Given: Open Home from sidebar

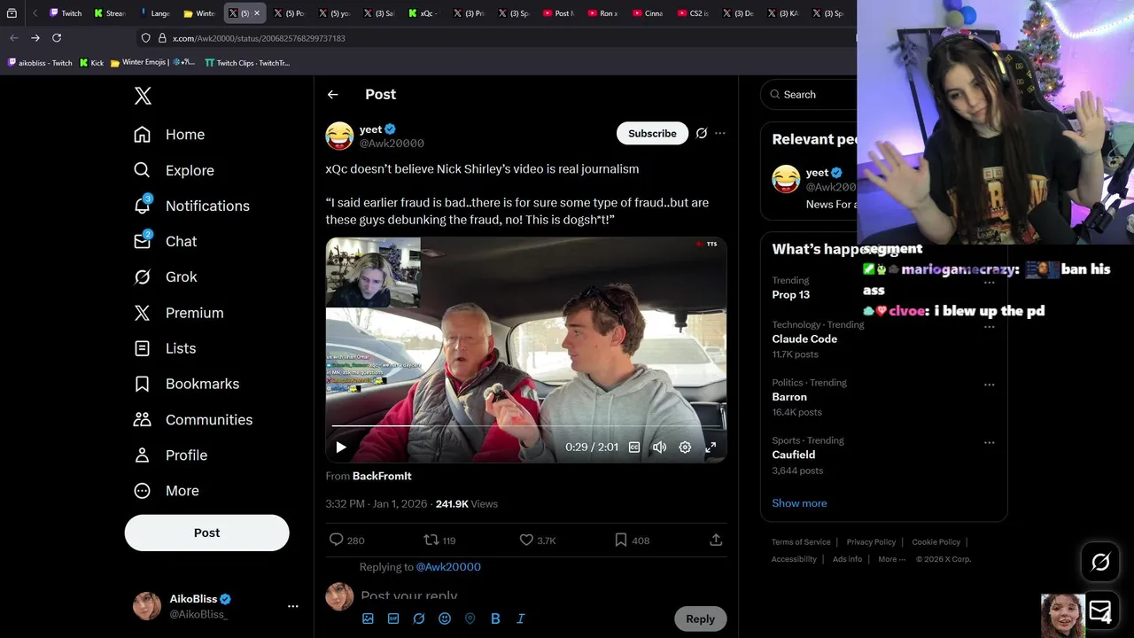Looking at the screenshot, I should click(169, 135).
